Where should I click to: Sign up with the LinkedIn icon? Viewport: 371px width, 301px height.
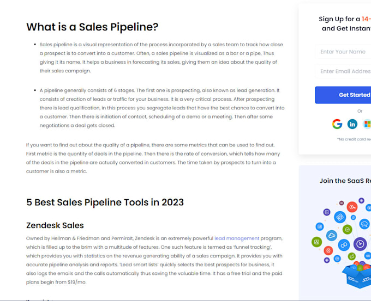[352, 124]
